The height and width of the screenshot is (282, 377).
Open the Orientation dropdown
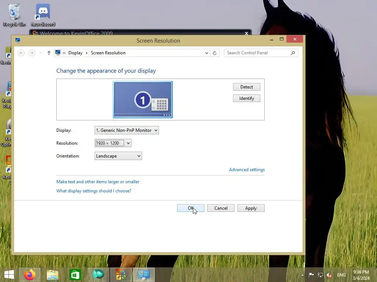pos(118,156)
